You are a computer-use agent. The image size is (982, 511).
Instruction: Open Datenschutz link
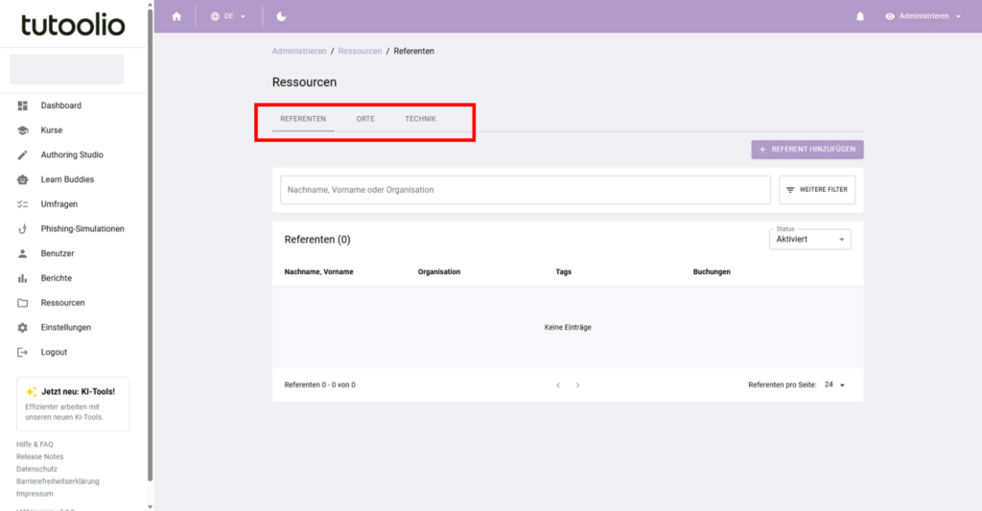[36, 469]
